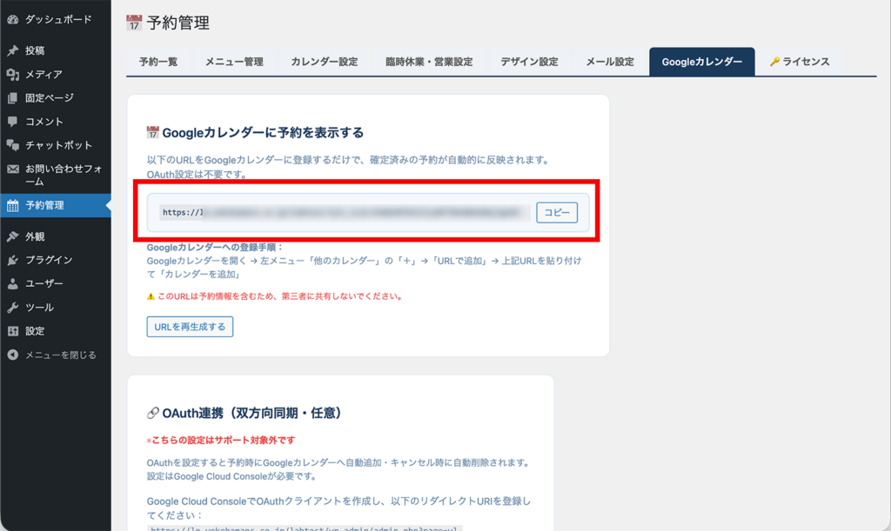
Task: Select the チャットボット plugin icon
Action: [13, 146]
